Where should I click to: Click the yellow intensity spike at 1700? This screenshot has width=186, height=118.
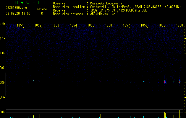180,114
